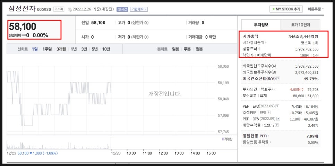The height and width of the screenshot is (166, 335).
Task: Expand 동일업종 PER arrow link
Action: 268,136
